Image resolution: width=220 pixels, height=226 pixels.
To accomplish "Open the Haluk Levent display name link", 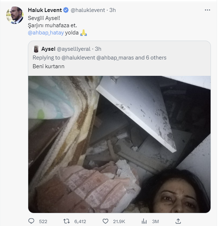I will pos(45,10).
